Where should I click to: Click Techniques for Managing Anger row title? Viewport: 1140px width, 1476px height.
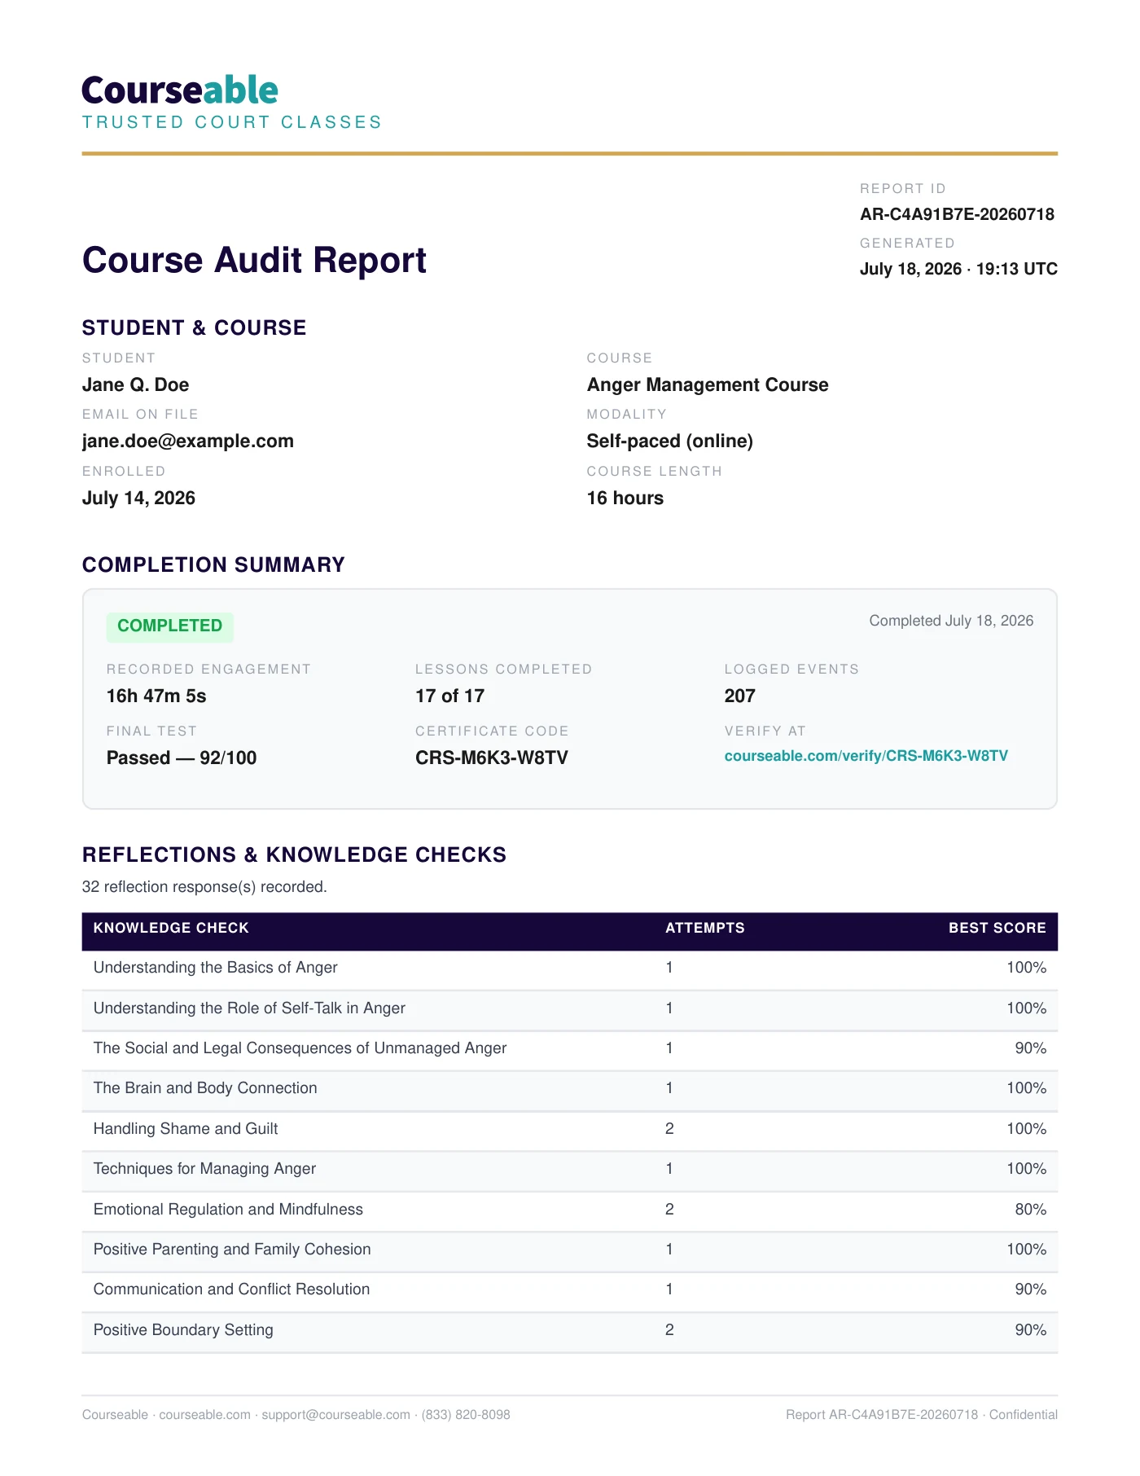click(204, 1169)
